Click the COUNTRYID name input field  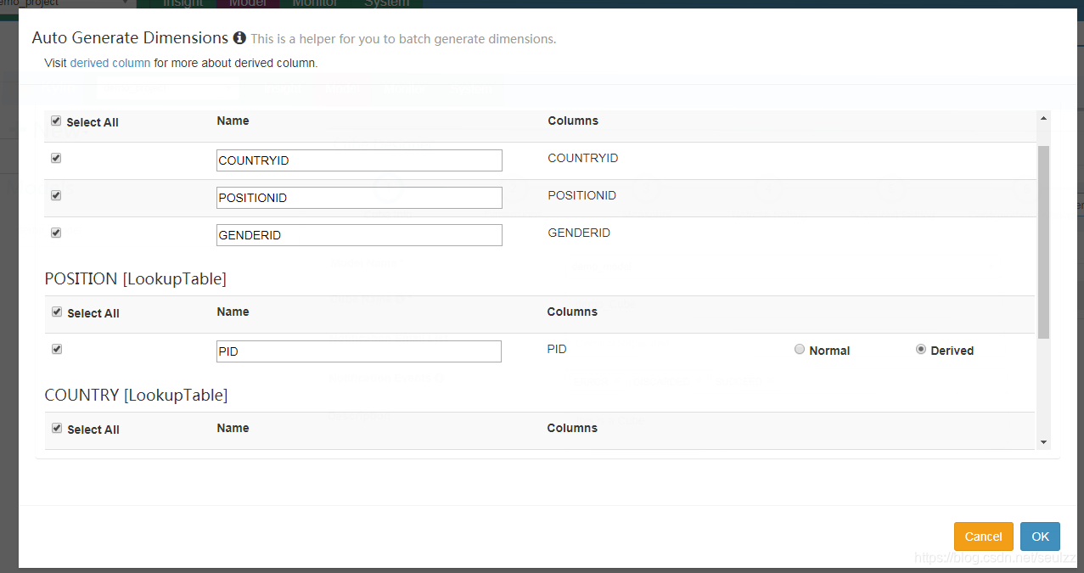pos(359,160)
